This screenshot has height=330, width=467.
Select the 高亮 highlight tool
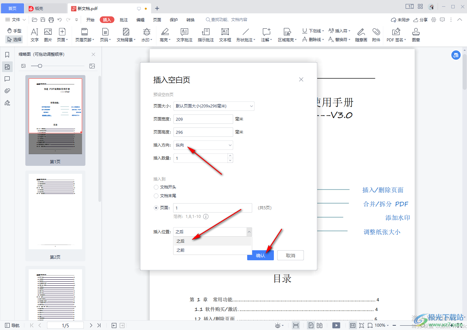pyautogui.click(x=165, y=35)
